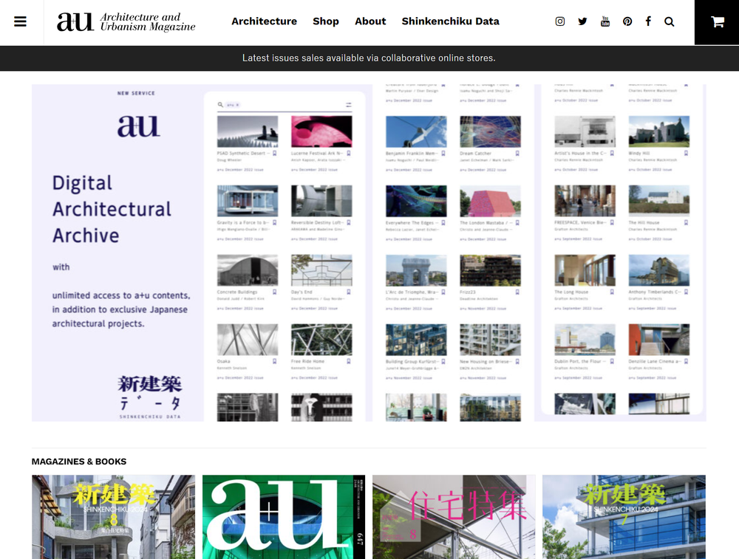Open the About menu
739x559 pixels.
[370, 21]
